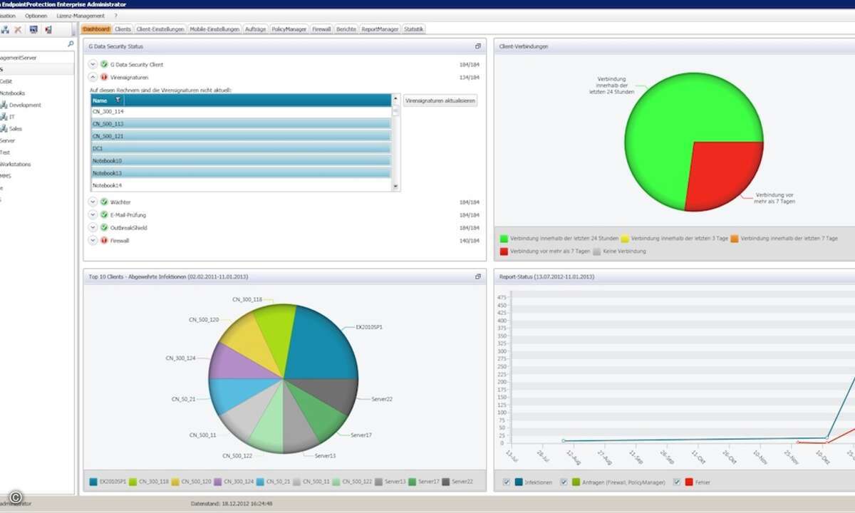Switch to the Dashboard tab

[x=96, y=29]
